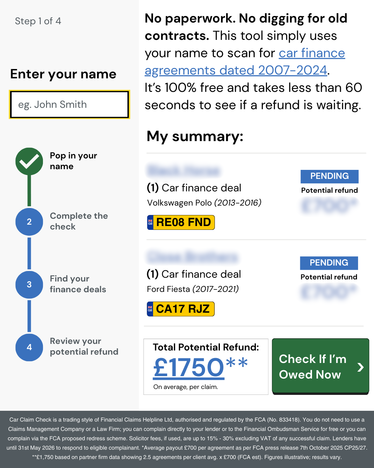Click the blurred refund amount for Volkswagen Polo
The height and width of the screenshot is (468, 374).
[329, 206]
